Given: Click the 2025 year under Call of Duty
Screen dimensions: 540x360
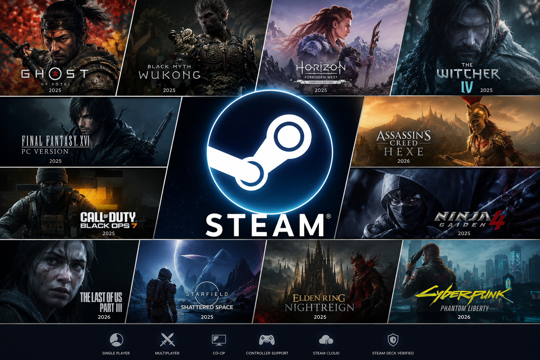Looking at the screenshot, I should 109,233.
